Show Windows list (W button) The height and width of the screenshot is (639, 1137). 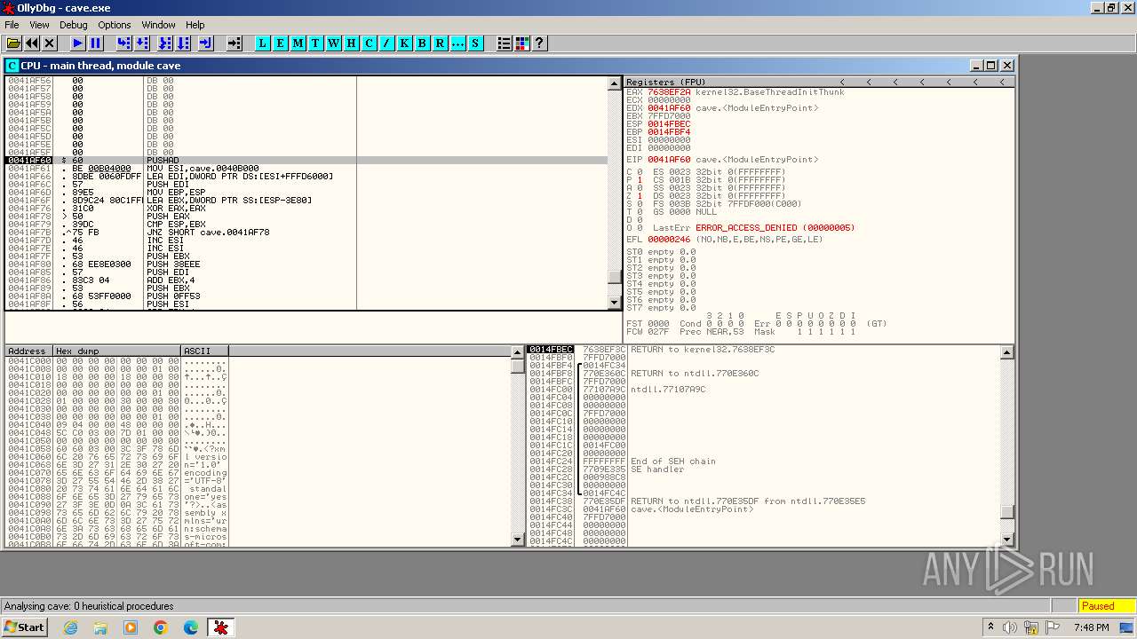coord(334,43)
